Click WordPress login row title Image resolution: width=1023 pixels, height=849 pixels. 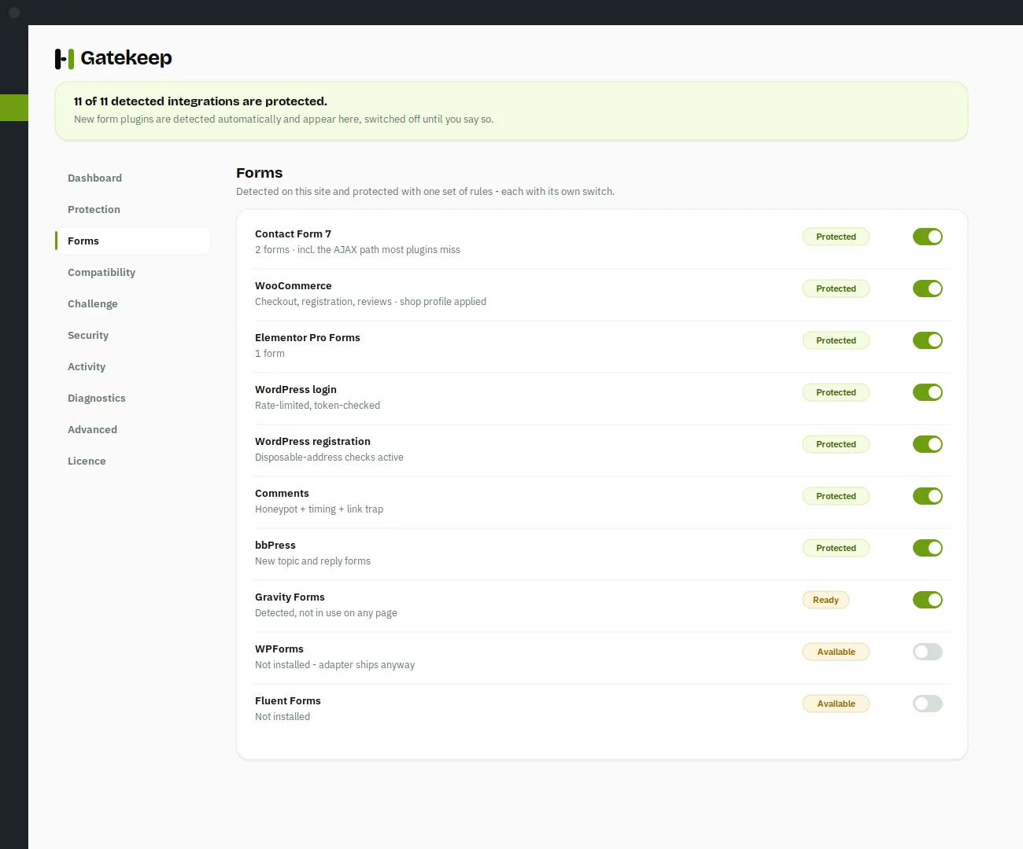pyautogui.click(x=296, y=390)
